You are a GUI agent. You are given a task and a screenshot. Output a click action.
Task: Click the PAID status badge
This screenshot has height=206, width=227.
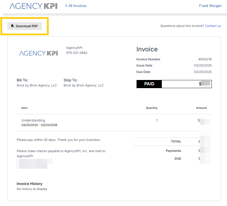tap(149, 84)
